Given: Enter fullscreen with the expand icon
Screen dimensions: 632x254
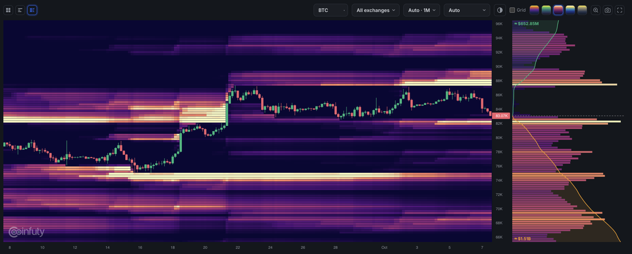Looking at the screenshot, I should pos(620,10).
